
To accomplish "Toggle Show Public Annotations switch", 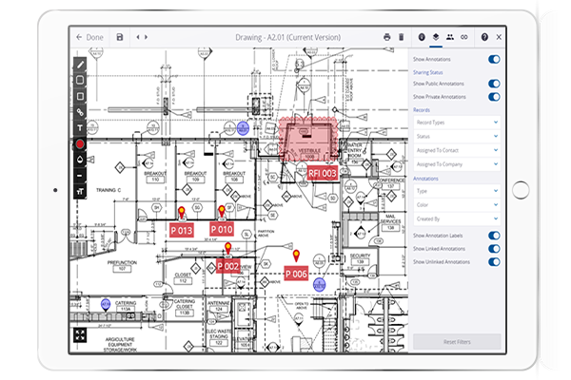I will [494, 84].
